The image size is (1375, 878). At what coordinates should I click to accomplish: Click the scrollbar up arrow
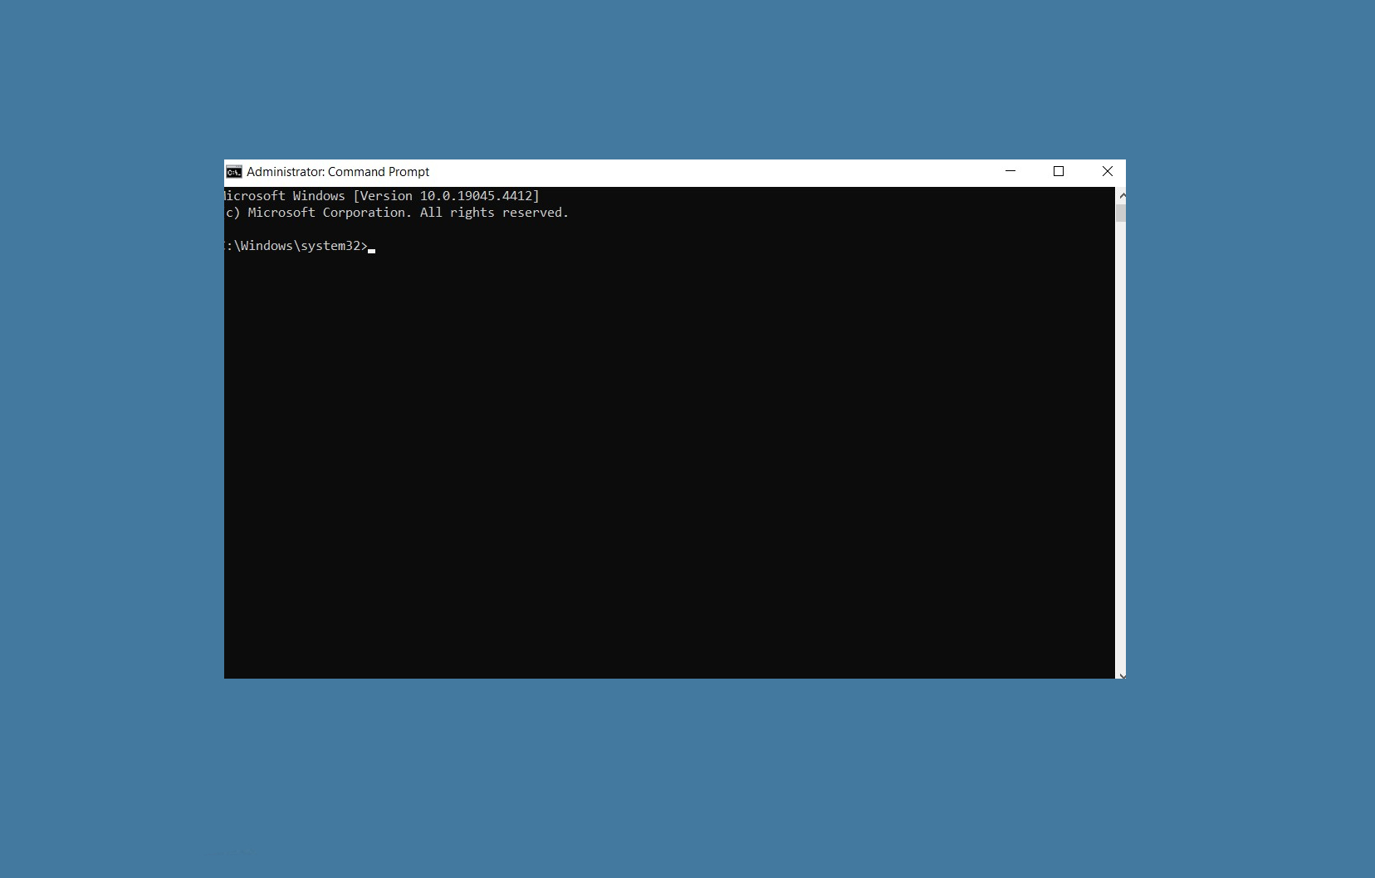coord(1121,195)
